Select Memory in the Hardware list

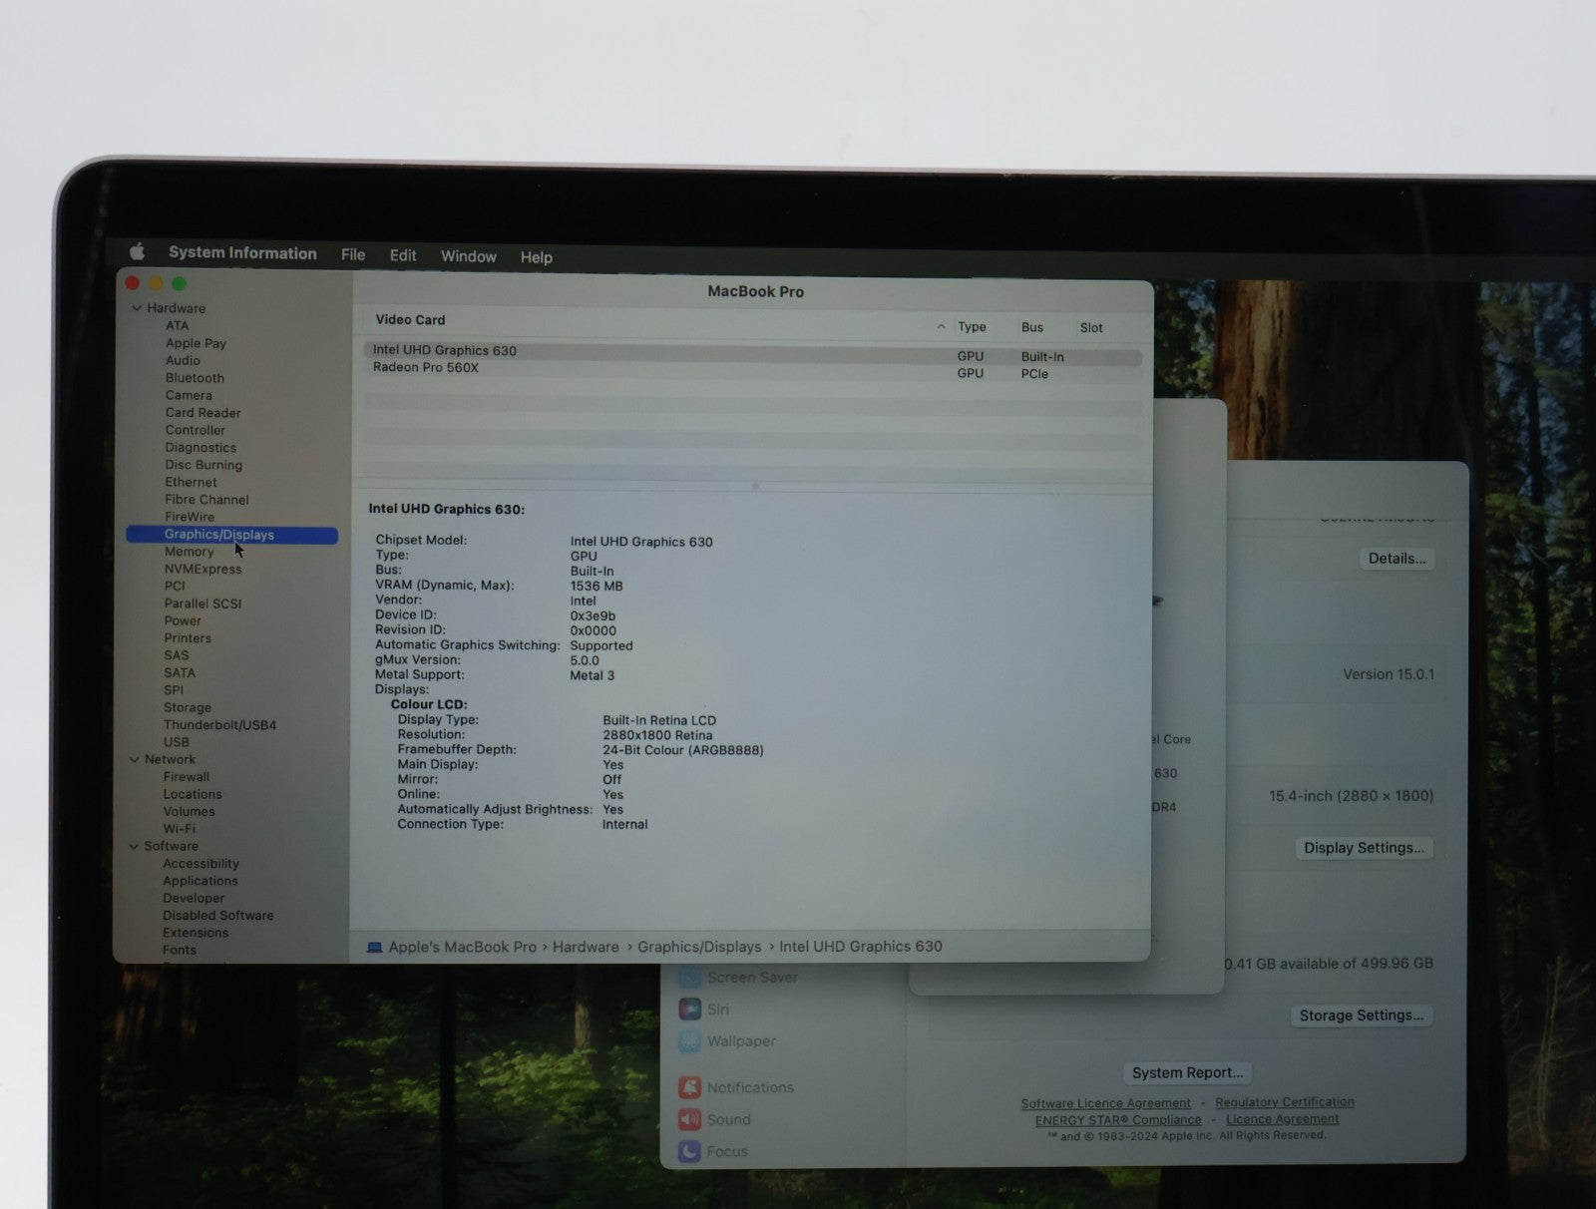point(189,552)
